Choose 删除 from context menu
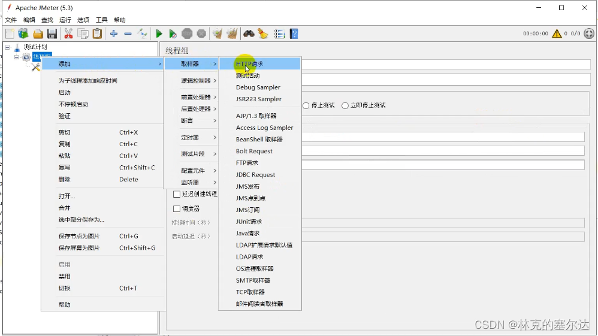Image resolution: width=598 pixels, height=336 pixels. pyautogui.click(x=102, y=179)
